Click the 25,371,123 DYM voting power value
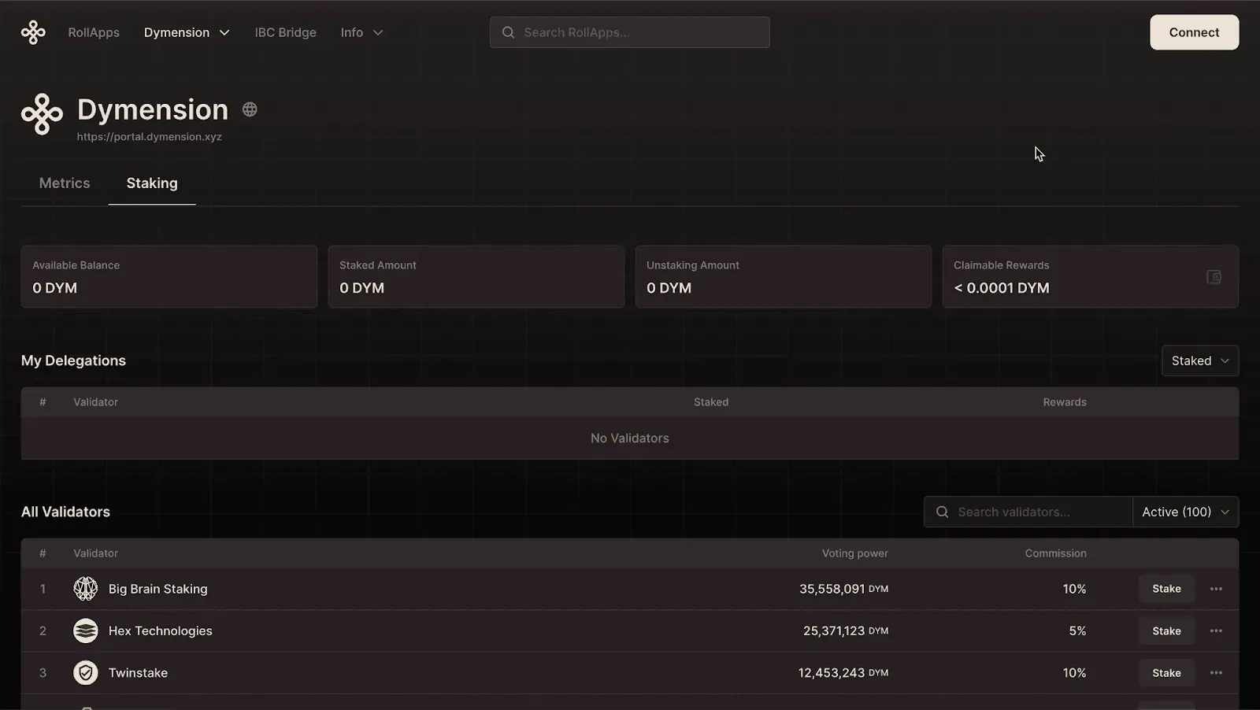The height and width of the screenshot is (710, 1260). coord(846,630)
